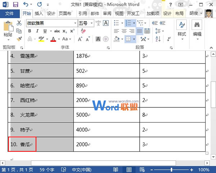Expand the Paste options arrow
Screen dimensions: 216x173
click(x=8, y=40)
